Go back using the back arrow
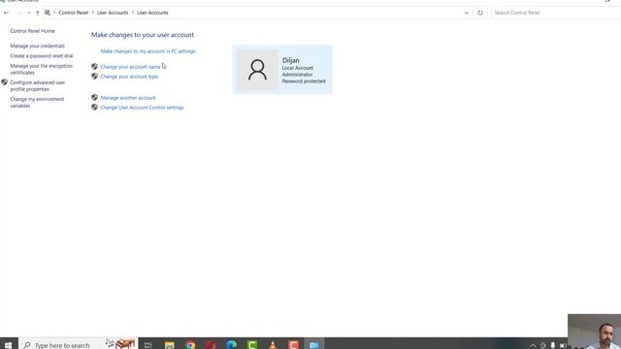The image size is (621, 349). click(x=7, y=13)
